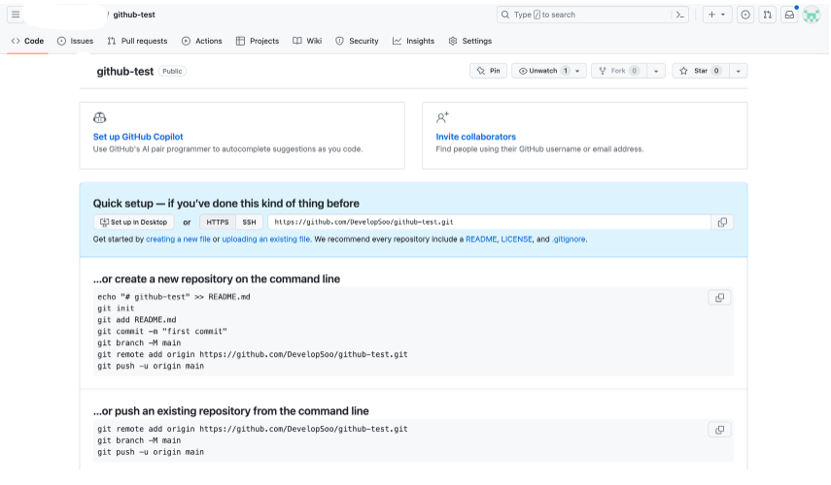The image size is (831, 485).
Task: Copy the create new repository commands
Action: coord(719,298)
